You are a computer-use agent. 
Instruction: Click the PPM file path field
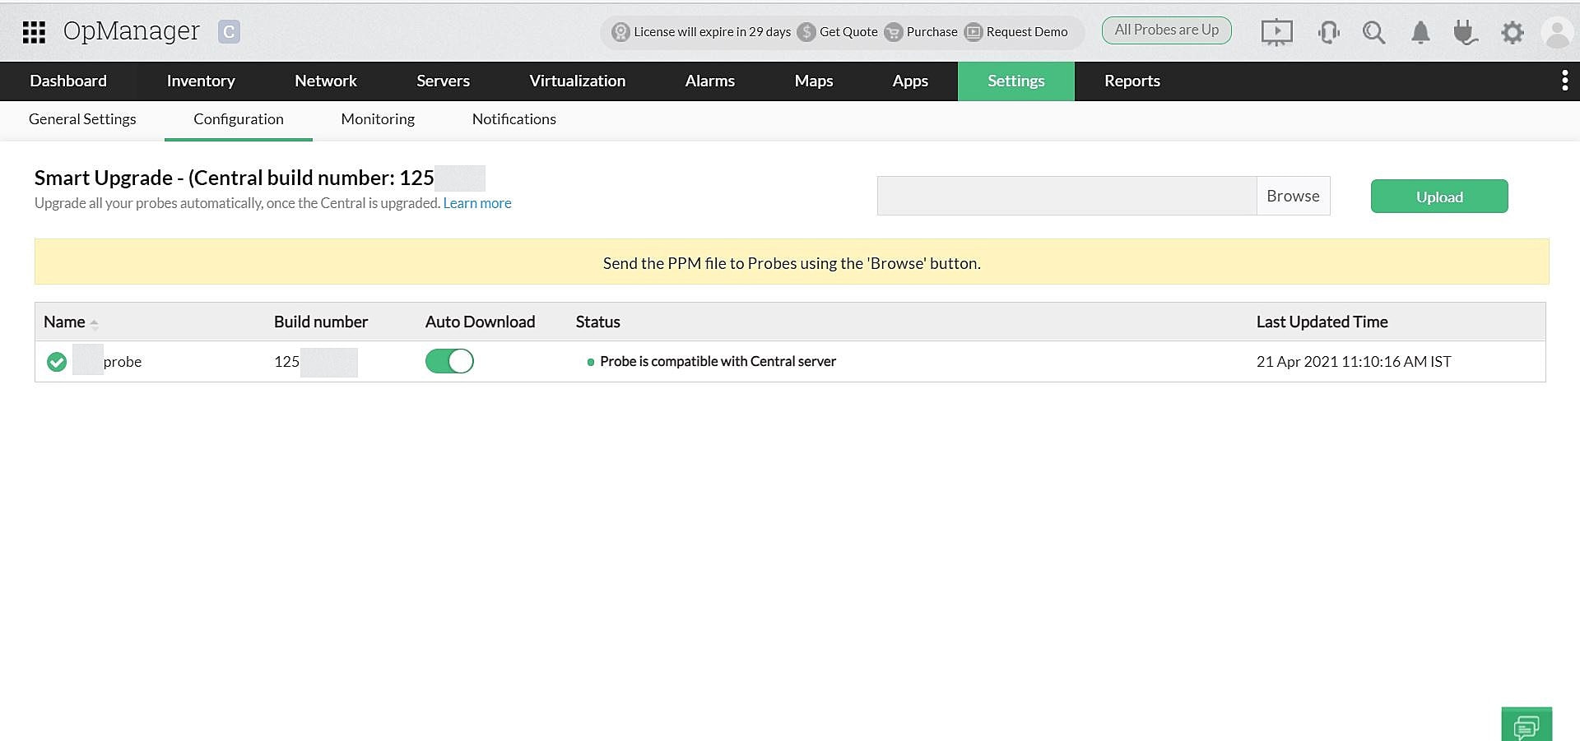(x=1066, y=196)
